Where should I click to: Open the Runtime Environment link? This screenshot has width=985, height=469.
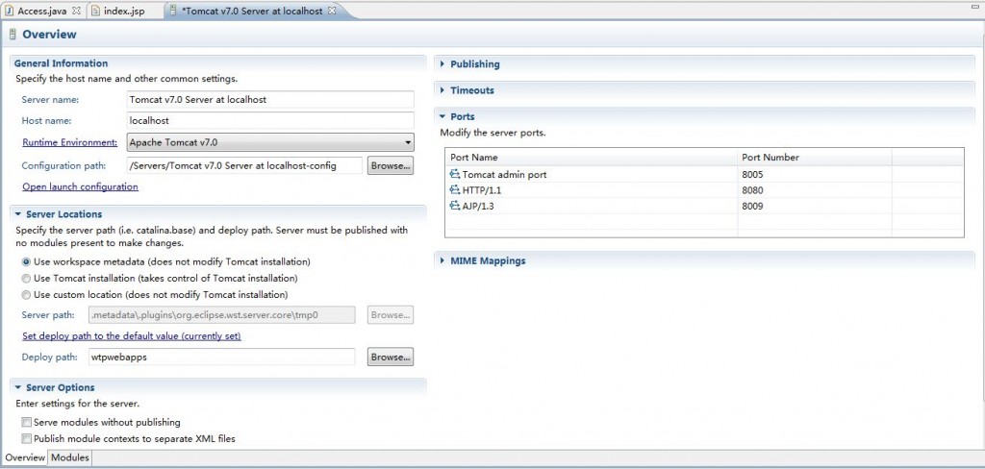tap(69, 142)
